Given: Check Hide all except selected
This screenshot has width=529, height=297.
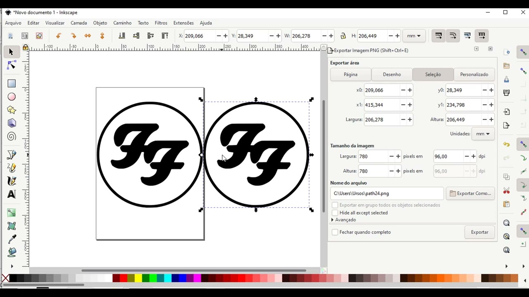Looking at the screenshot, I should coord(335,213).
